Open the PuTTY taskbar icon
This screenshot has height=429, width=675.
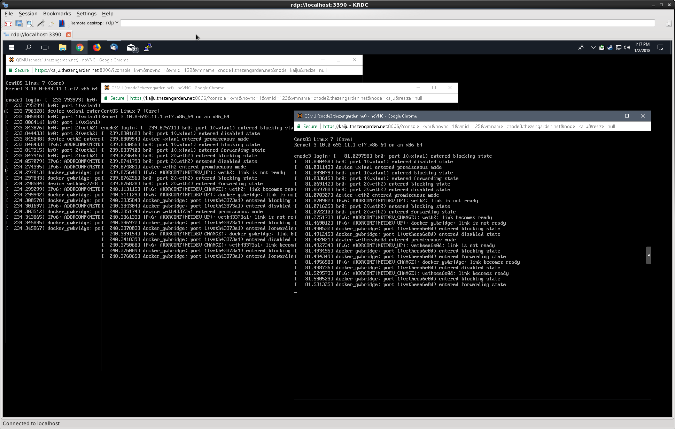148,47
